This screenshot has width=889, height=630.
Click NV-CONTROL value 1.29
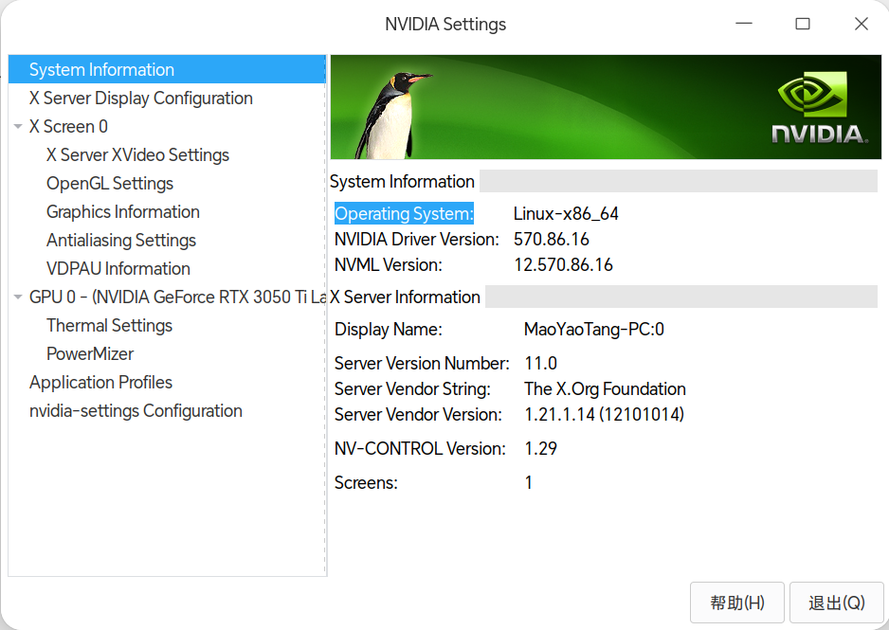click(x=541, y=448)
